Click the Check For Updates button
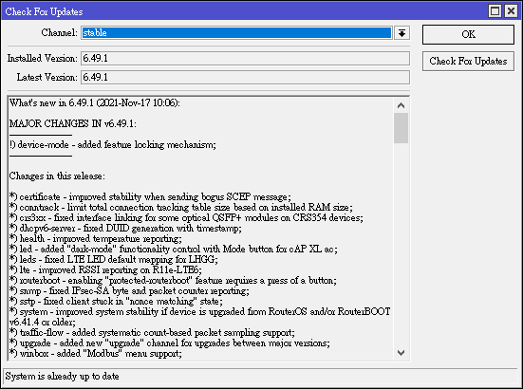The image size is (523, 389). click(x=468, y=61)
